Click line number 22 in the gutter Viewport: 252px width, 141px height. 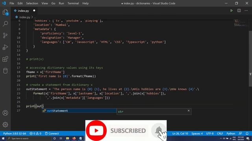pos(19,89)
